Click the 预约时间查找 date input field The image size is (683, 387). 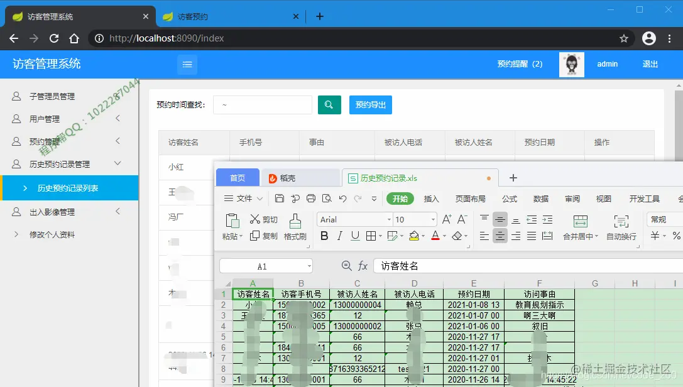(x=263, y=105)
